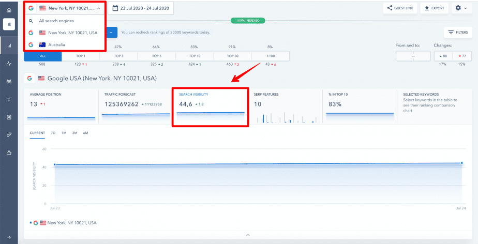Screen dimensions: 478x244
Task: Select the TOP 10 filter tab
Action: click(195, 56)
